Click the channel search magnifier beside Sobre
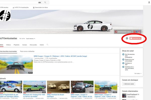 pos(47,45)
